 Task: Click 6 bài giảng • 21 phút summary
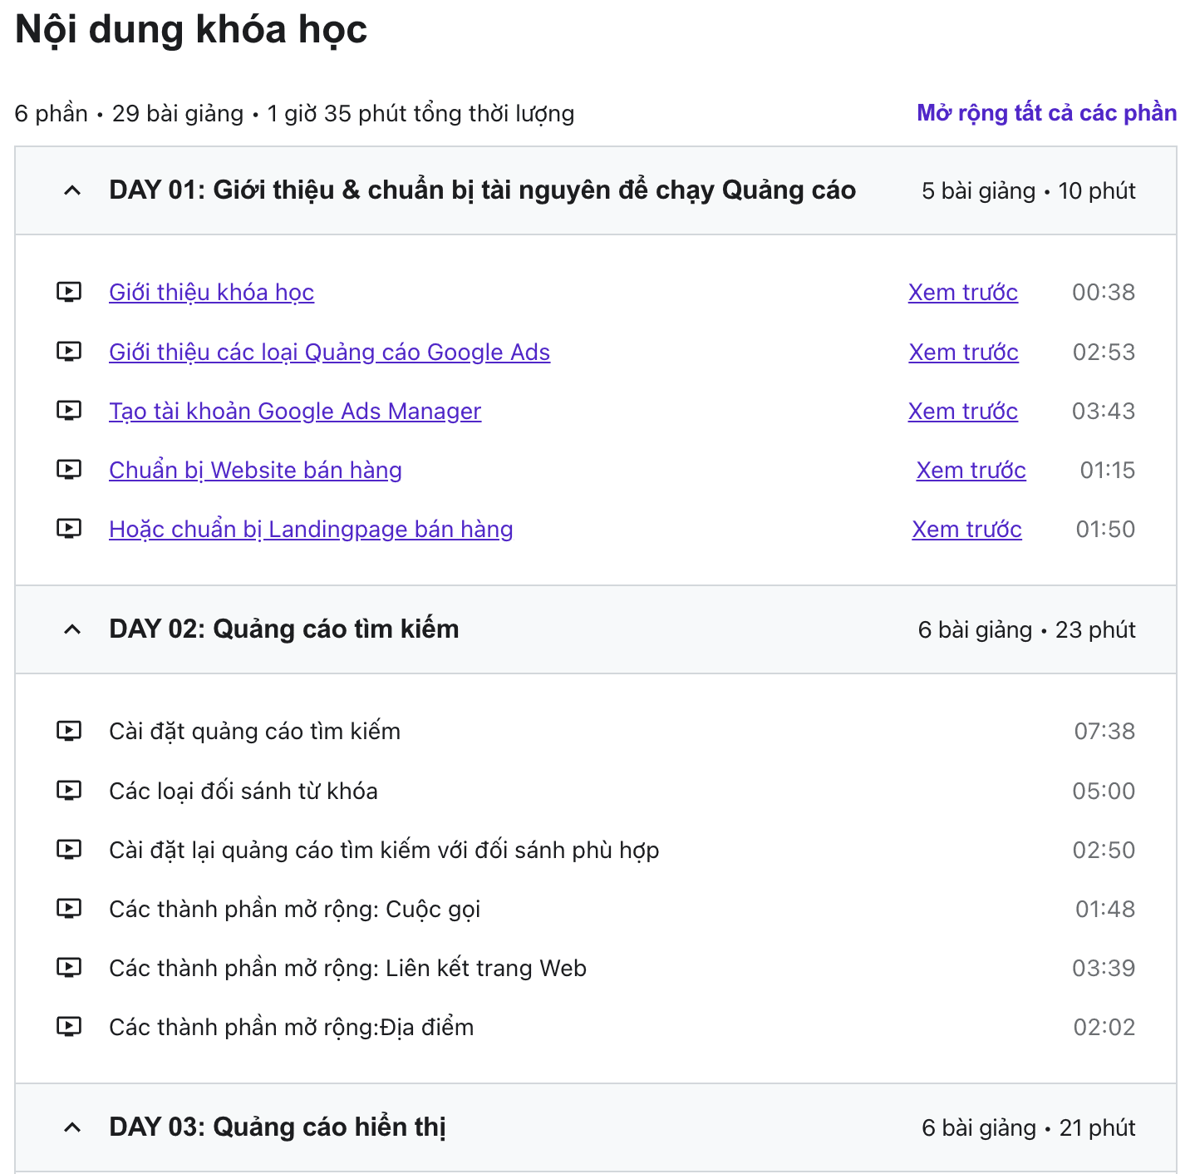click(x=1029, y=1128)
